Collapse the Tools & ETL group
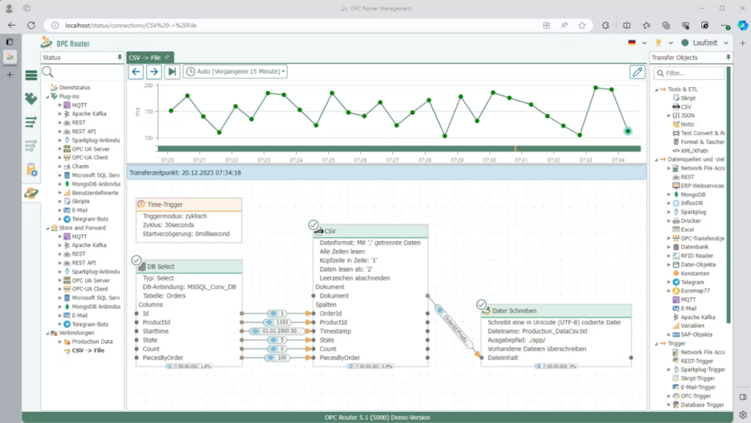This screenshot has height=423, width=751. pyautogui.click(x=656, y=89)
